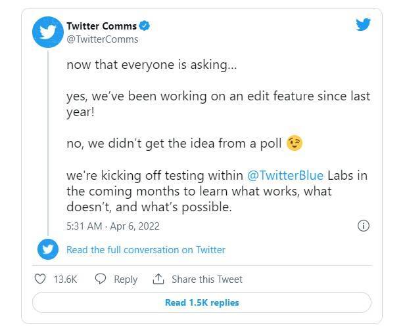Viewport: 405px width, 328px height.
Task: Click the share arrow icon
Action: pos(158,279)
